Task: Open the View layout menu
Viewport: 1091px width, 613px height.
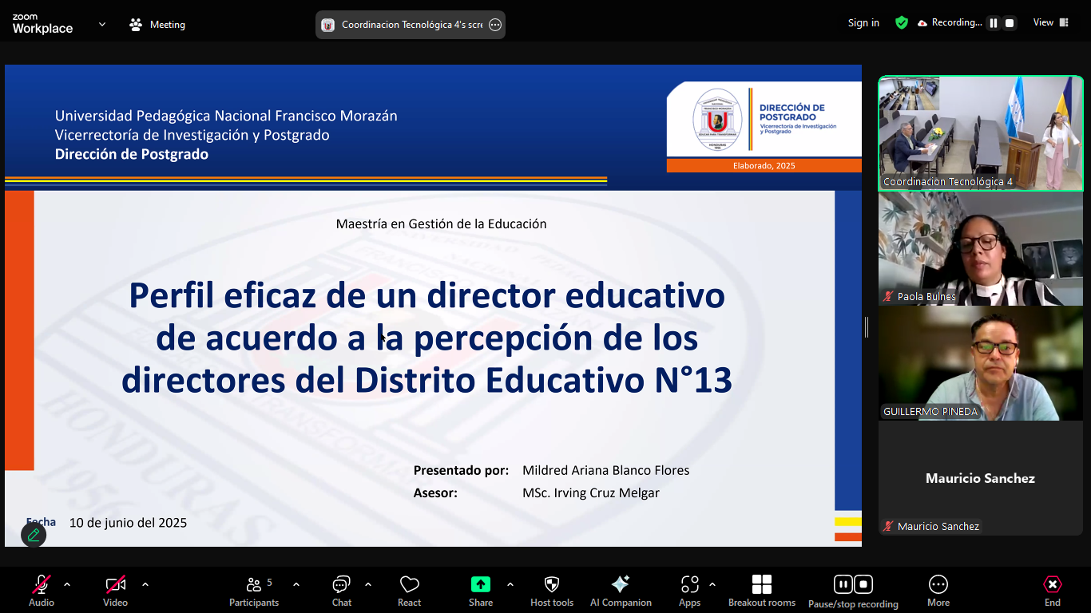Action: coord(1051,22)
